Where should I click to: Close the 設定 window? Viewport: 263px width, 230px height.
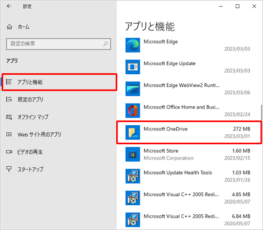pyautogui.click(x=254, y=6)
